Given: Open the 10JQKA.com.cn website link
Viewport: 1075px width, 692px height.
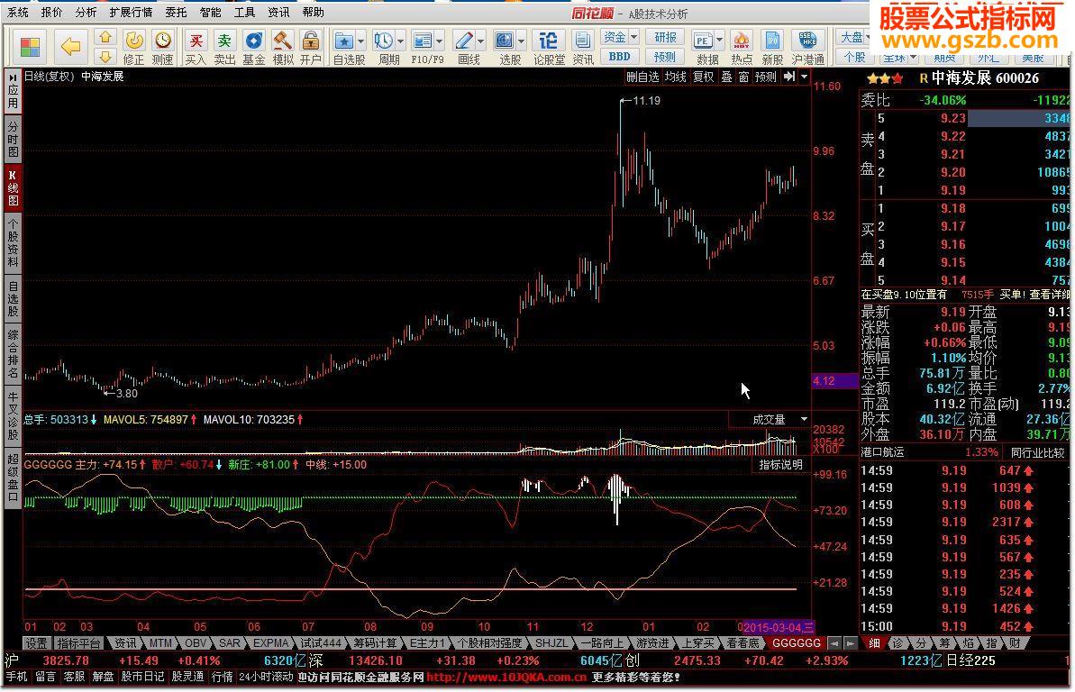Looking at the screenshot, I should [506, 677].
